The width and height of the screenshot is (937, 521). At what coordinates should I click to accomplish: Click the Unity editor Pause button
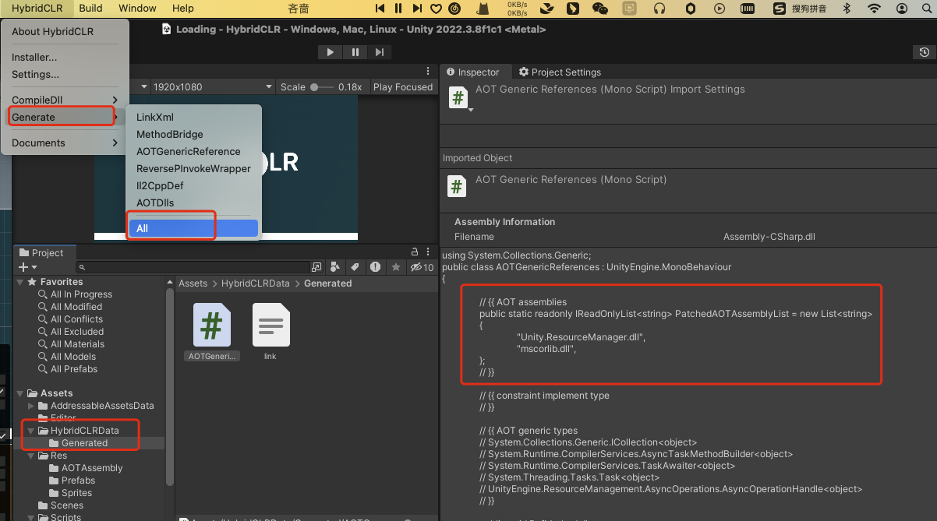(355, 52)
